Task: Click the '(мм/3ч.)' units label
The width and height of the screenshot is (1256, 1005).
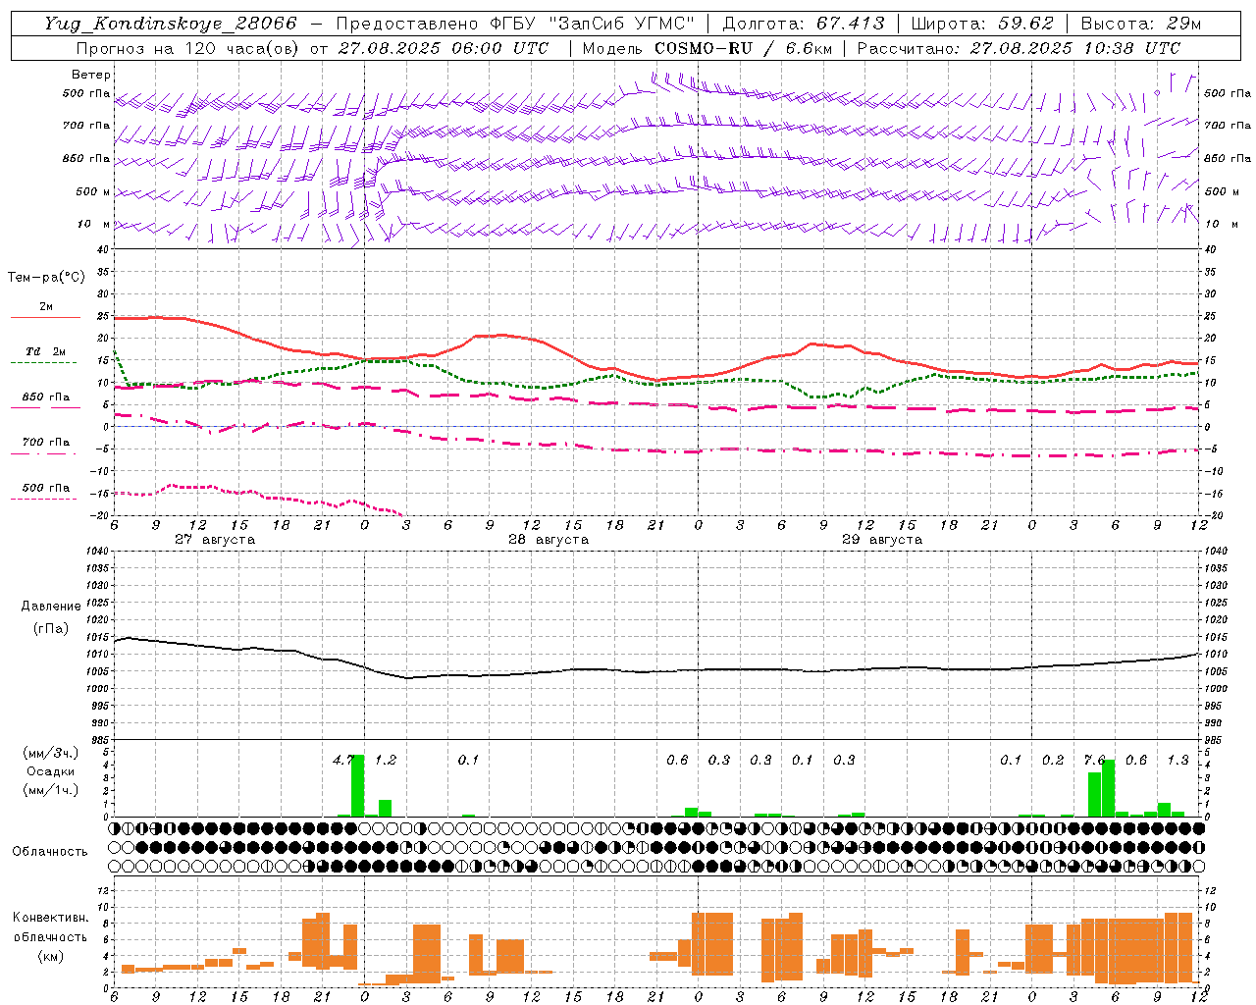Action: [51, 753]
